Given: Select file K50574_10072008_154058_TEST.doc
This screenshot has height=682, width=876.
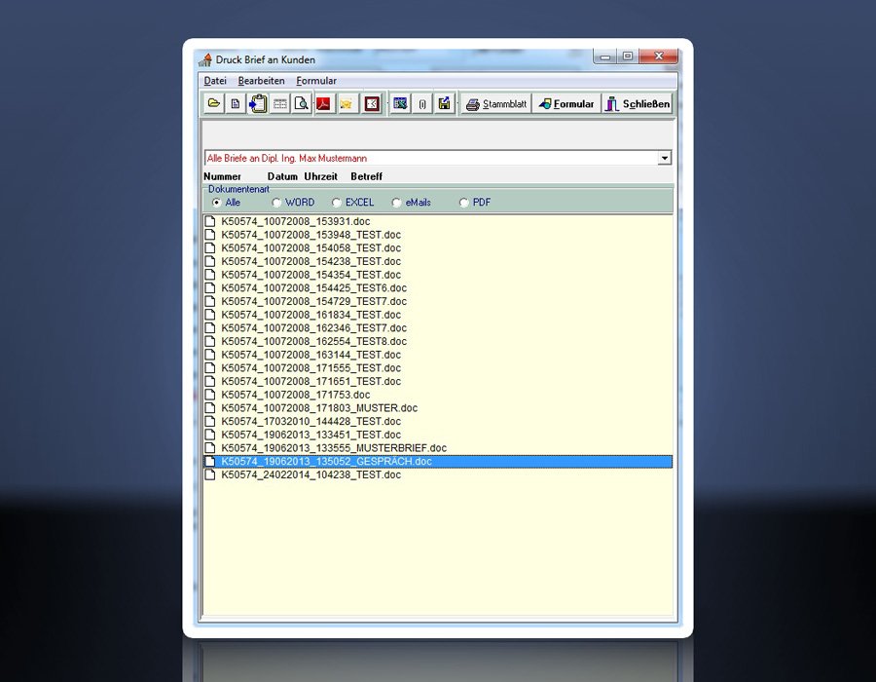Looking at the screenshot, I should (310, 248).
